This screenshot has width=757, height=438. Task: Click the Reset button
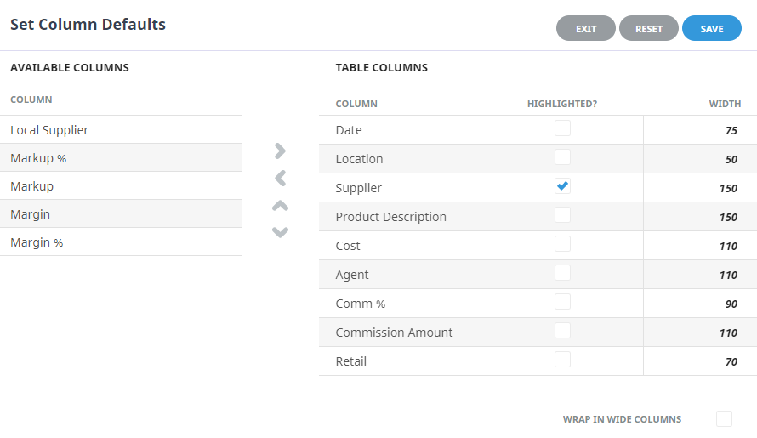648,29
